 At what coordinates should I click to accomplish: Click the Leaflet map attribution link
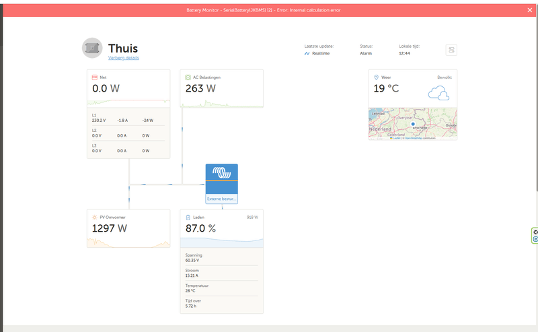pos(396,138)
